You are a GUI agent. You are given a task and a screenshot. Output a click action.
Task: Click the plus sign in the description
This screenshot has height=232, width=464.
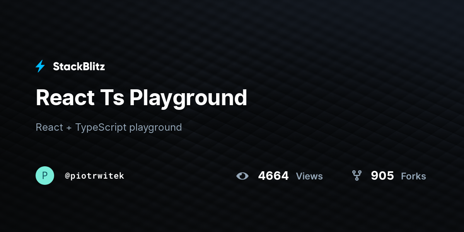(x=69, y=128)
